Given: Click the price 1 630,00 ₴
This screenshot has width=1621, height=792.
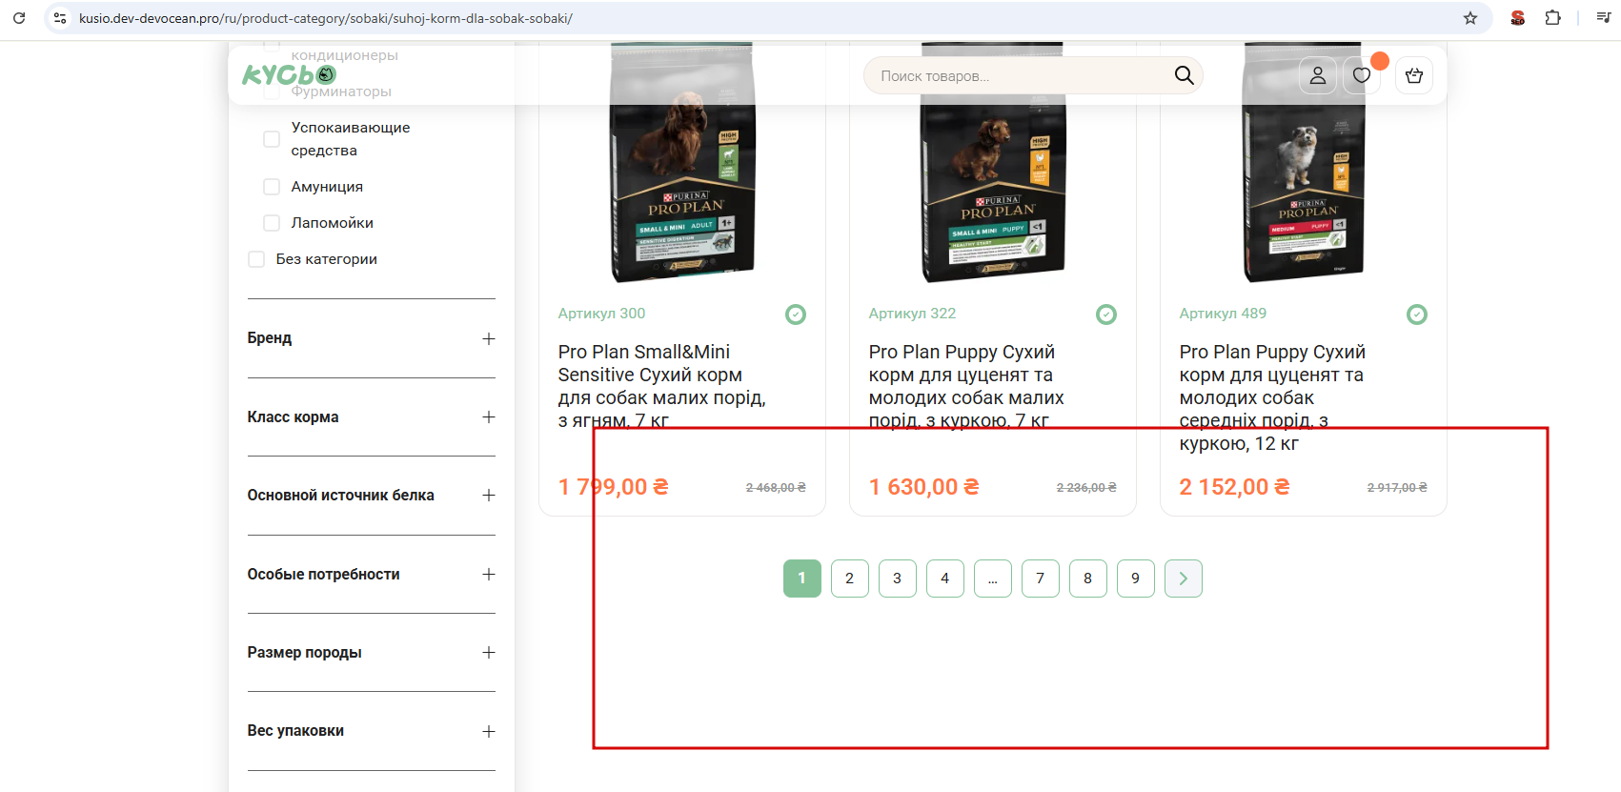Looking at the screenshot, I should click(x=924, y=487).
